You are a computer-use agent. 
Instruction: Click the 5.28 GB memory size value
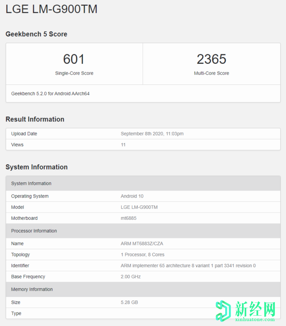(129, 303)
